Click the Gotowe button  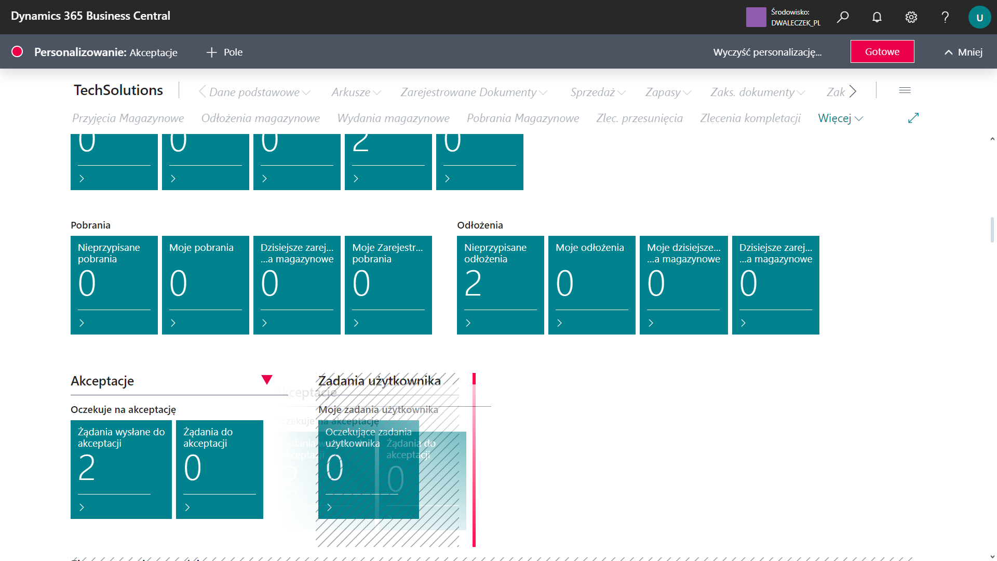[882, 51]
